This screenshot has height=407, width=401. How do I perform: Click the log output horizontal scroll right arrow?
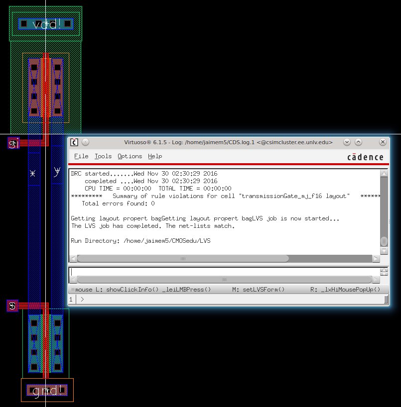376,259
